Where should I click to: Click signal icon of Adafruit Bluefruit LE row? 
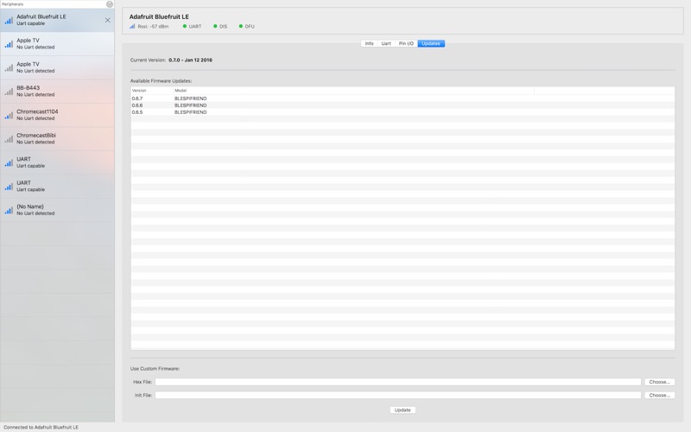click(x=9, y=20)
